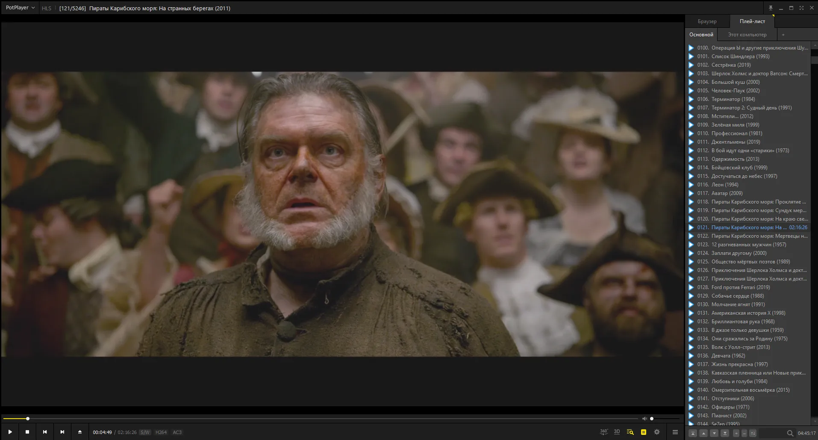Select Терминатор 2: Судный день (1991)
Screen dimensions: 818x440
(749, 108)
